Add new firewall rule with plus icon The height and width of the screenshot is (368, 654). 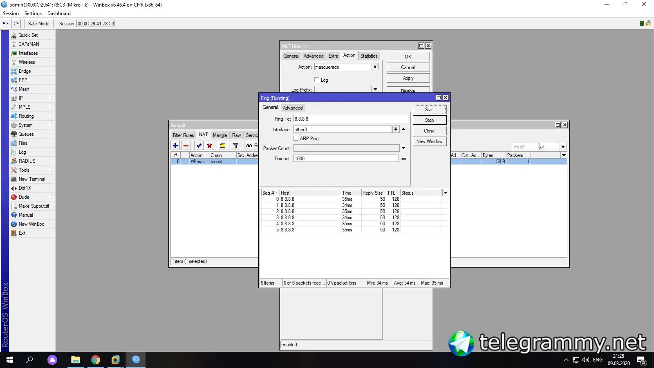coord(175,146)
